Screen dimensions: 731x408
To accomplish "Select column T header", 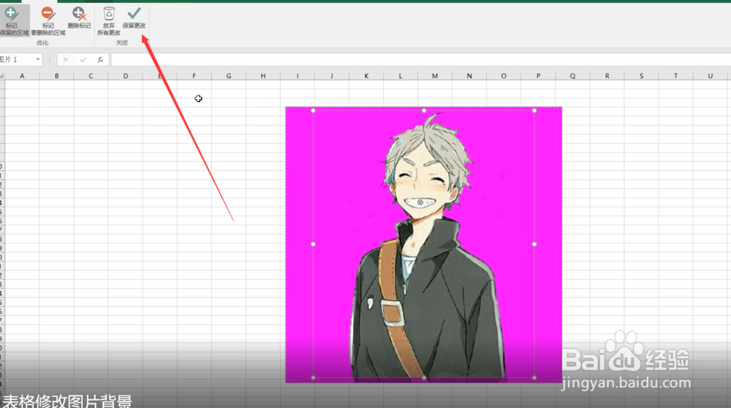I will pyautogui.click(x=675, y=76).
